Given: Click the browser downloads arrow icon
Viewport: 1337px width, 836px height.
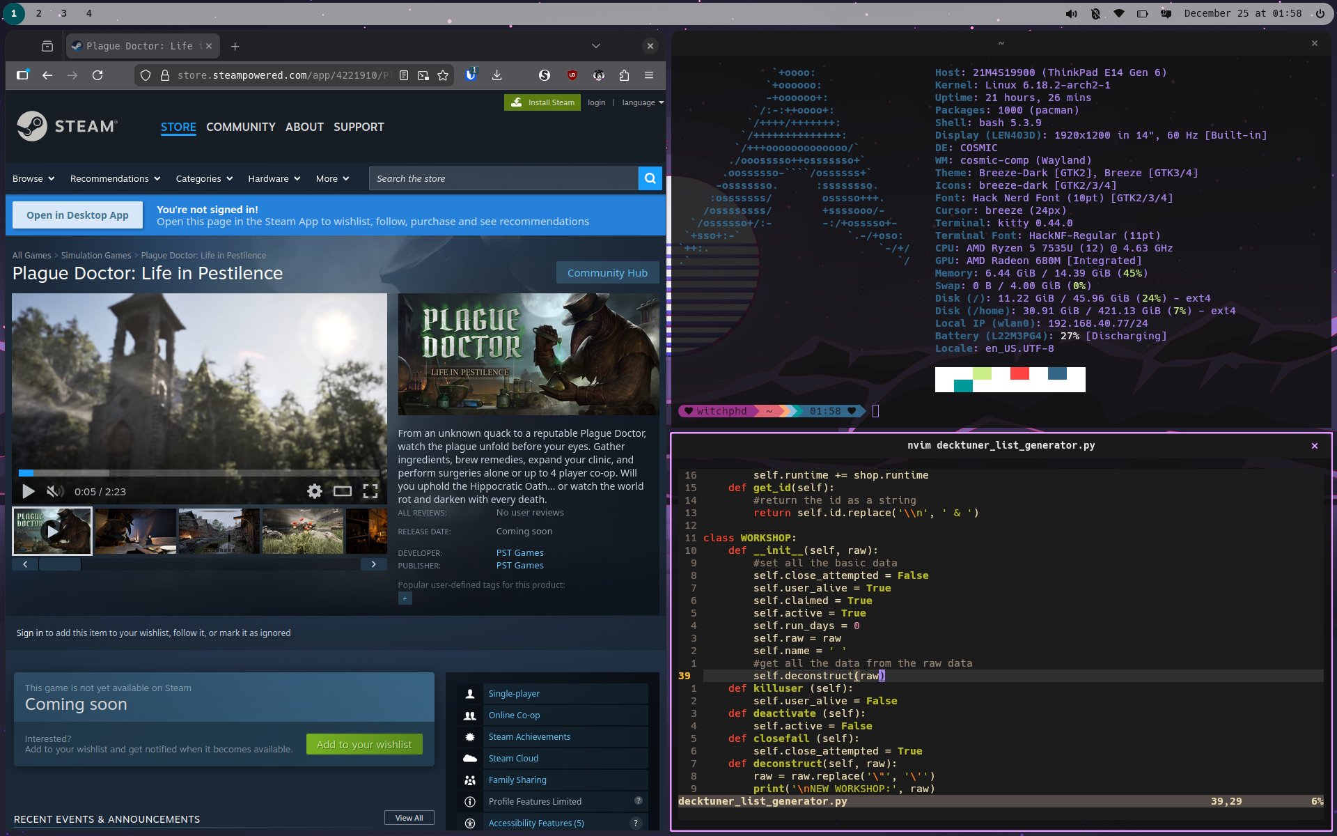Looking at the screenshot, I should point(497,75).
